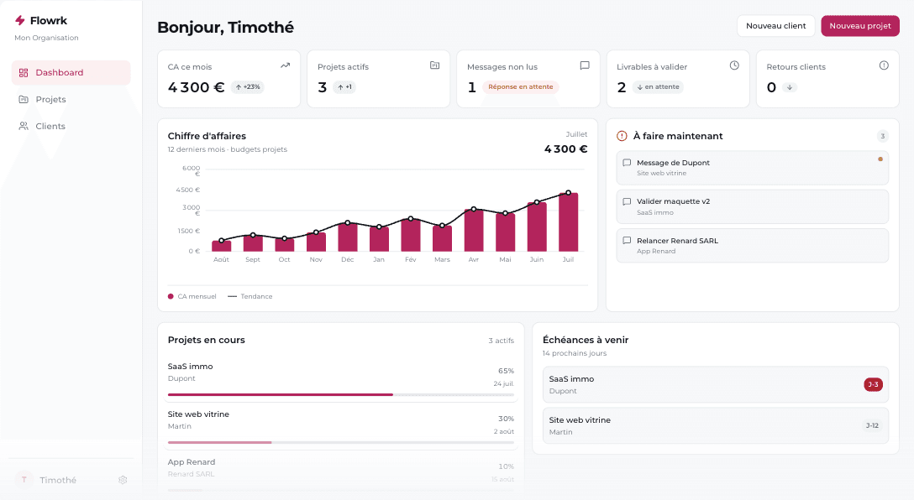Open the SaaS immo project row
Image resolution: width=914 pixels, height=500 pixels.
pyautogui.click(x=341, y=381)
